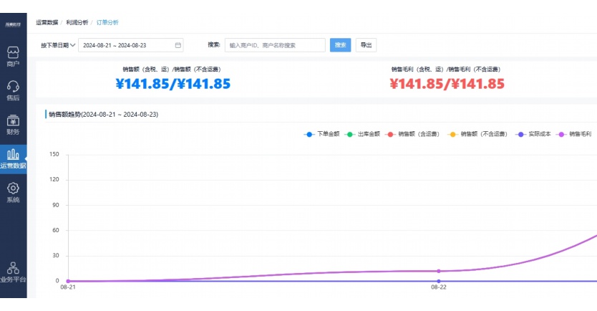597x311 pixels.
Task: Click the blue ¥141.85/¥141.85 sales total
Action: (173, 84)
